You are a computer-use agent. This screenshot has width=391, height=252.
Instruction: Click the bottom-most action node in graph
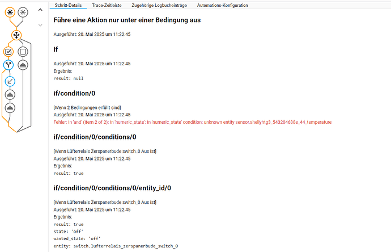tap(10, 107)
